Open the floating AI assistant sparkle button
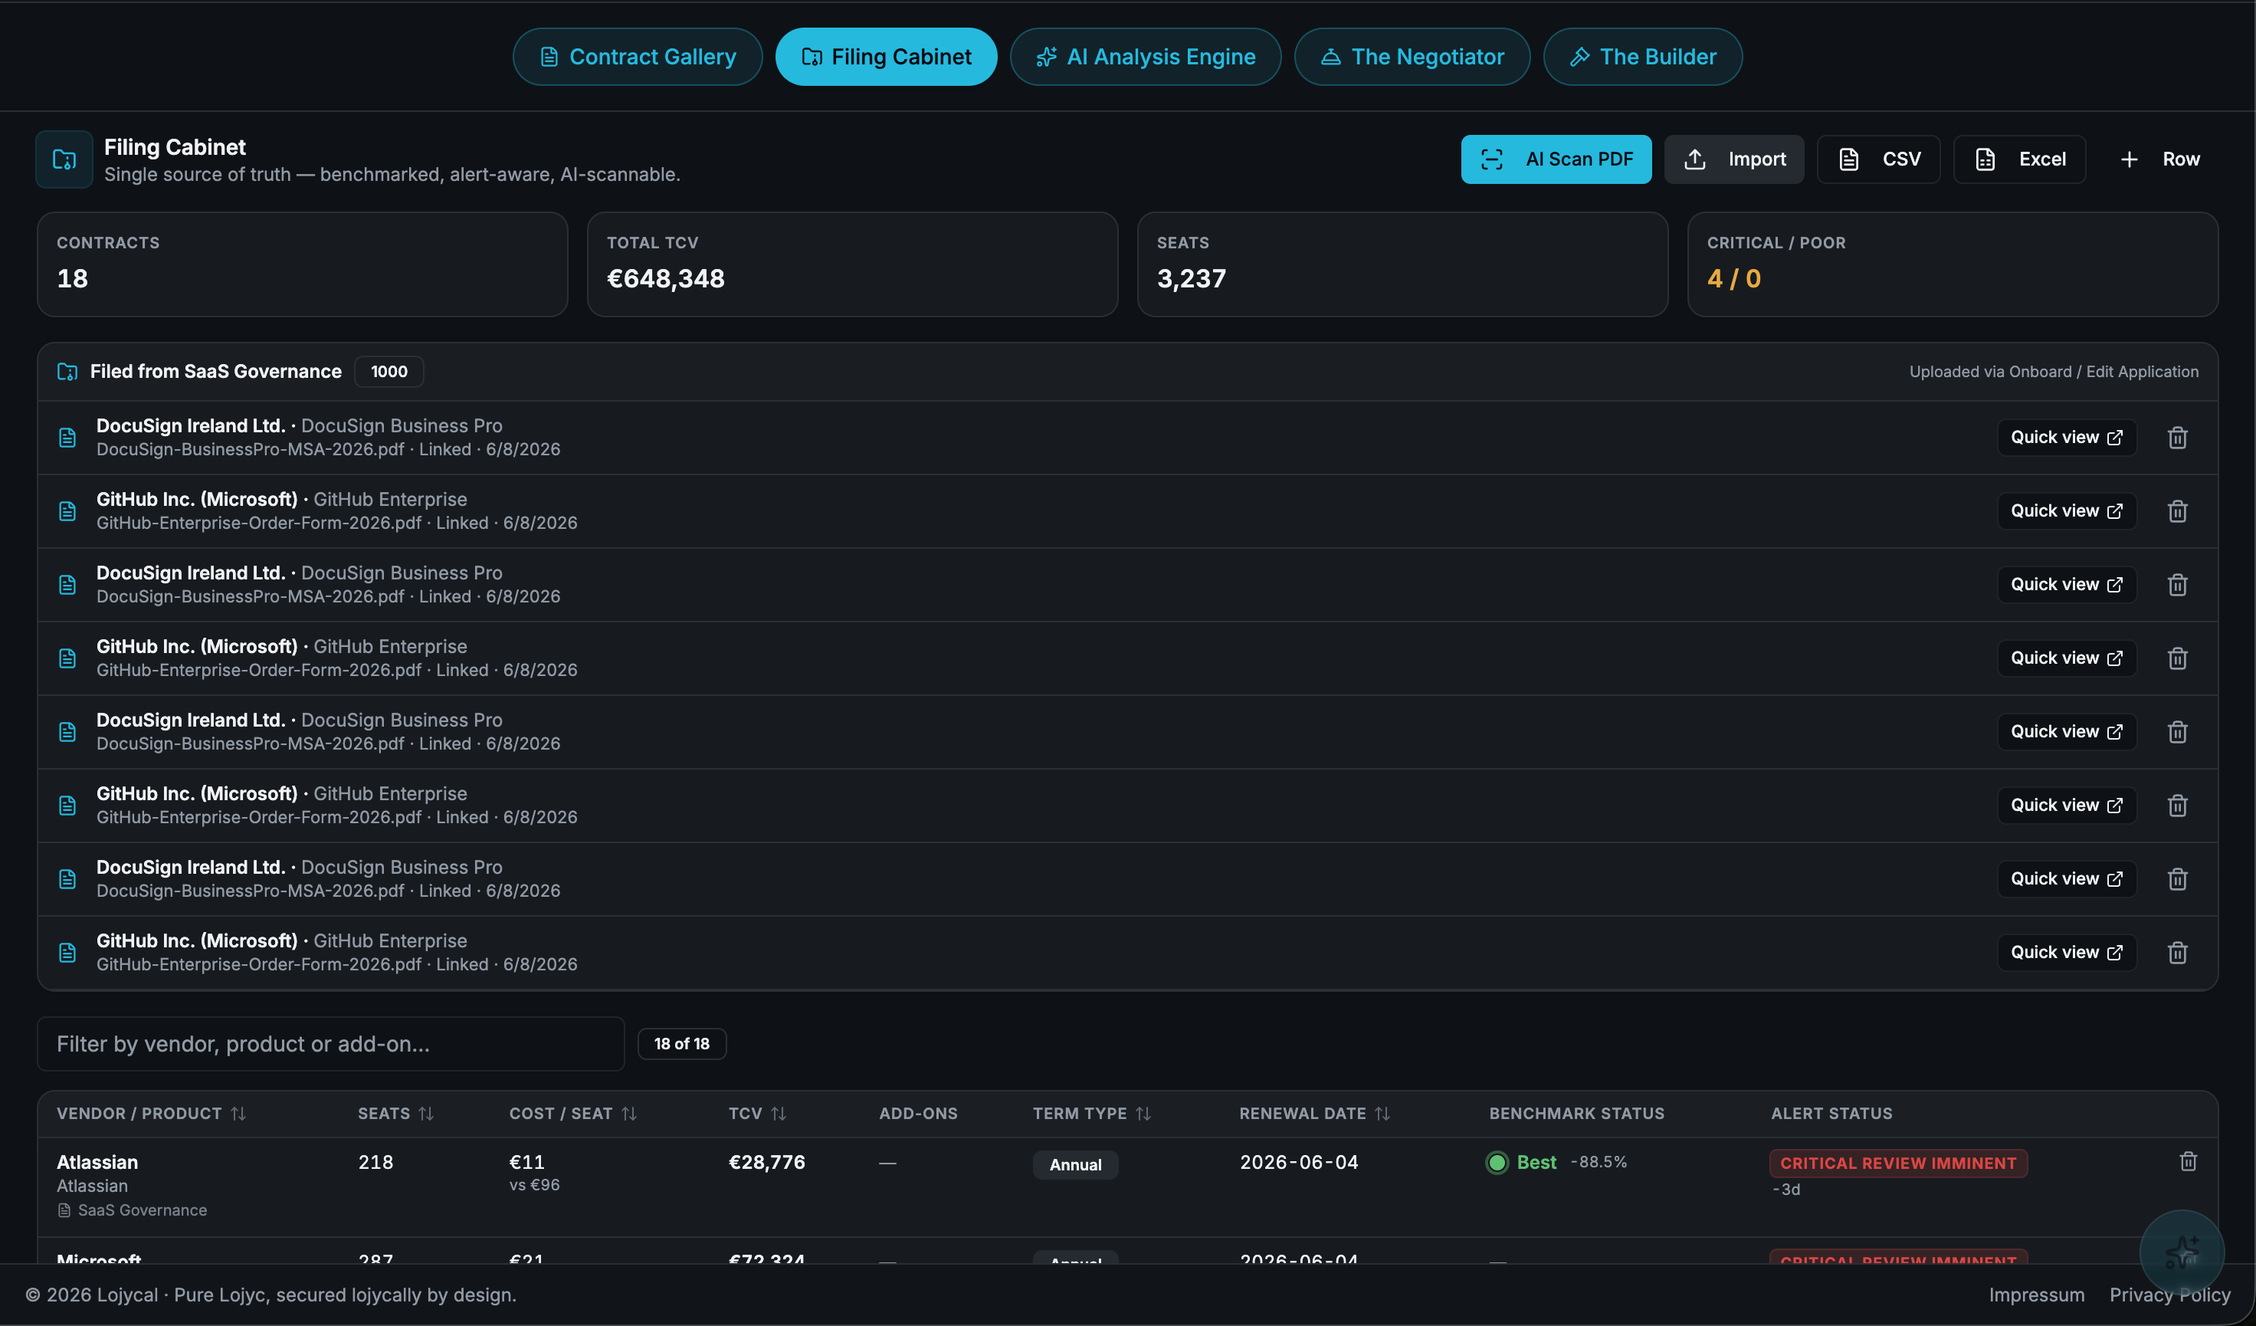 pos(2182,1252)
